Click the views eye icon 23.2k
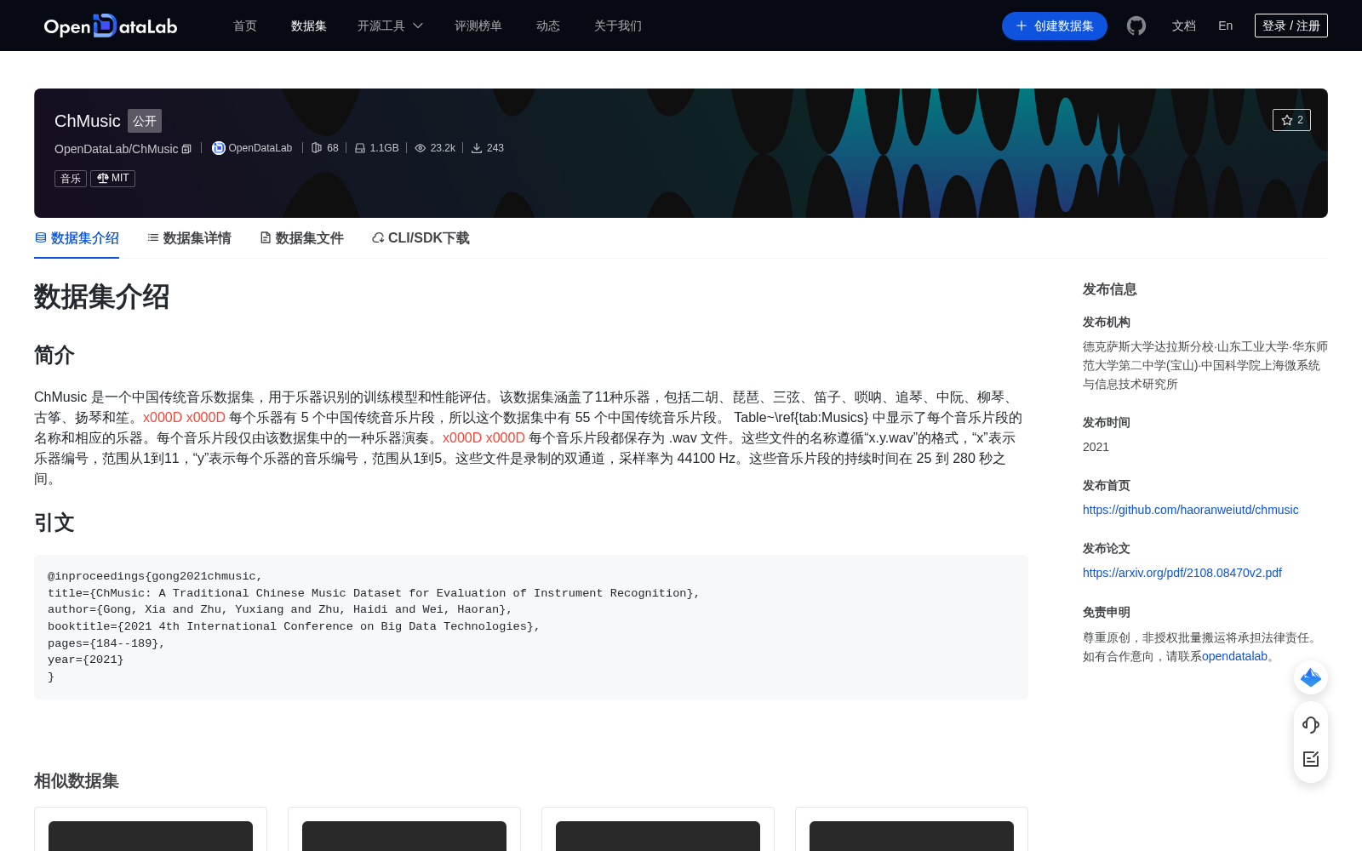 point(421,148)
